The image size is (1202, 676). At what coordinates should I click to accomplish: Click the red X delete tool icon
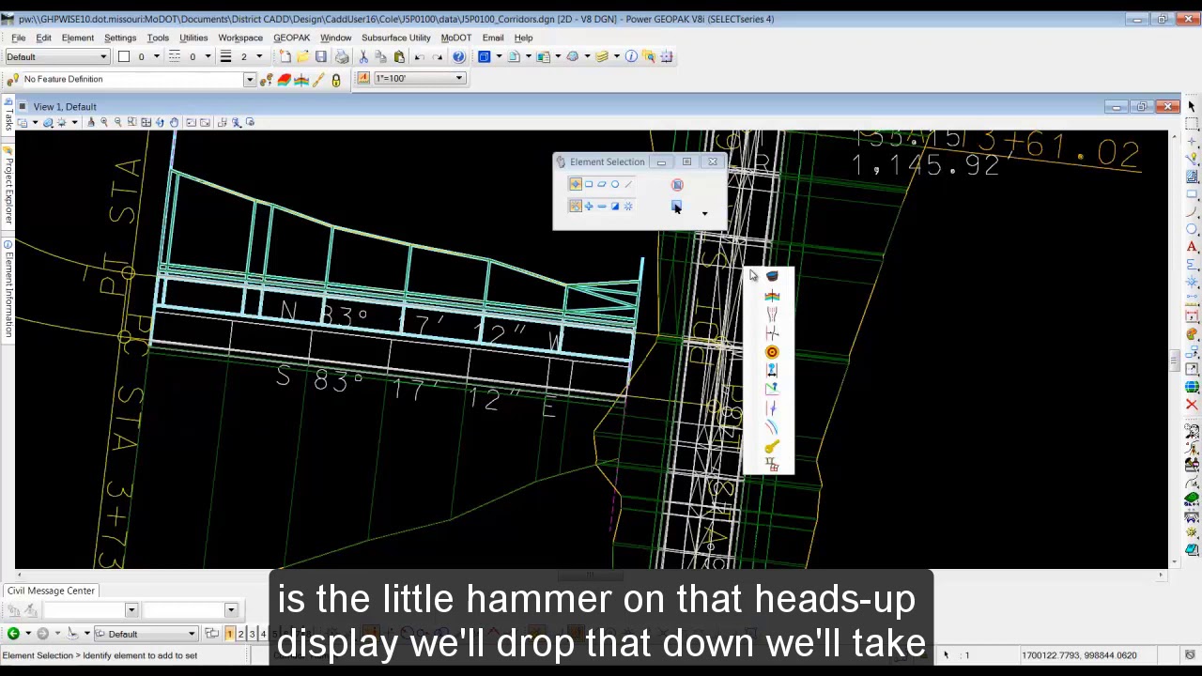[1192, 405]
